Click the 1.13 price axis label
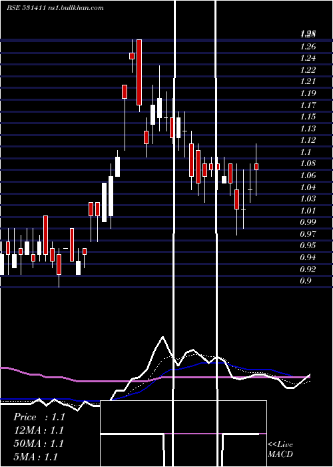The height and width of the screenshot is (467, 333). (x=308, y=128)
